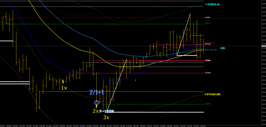Select the 1.0781 price level label
266x127 pixels.
tap(207, 17)
